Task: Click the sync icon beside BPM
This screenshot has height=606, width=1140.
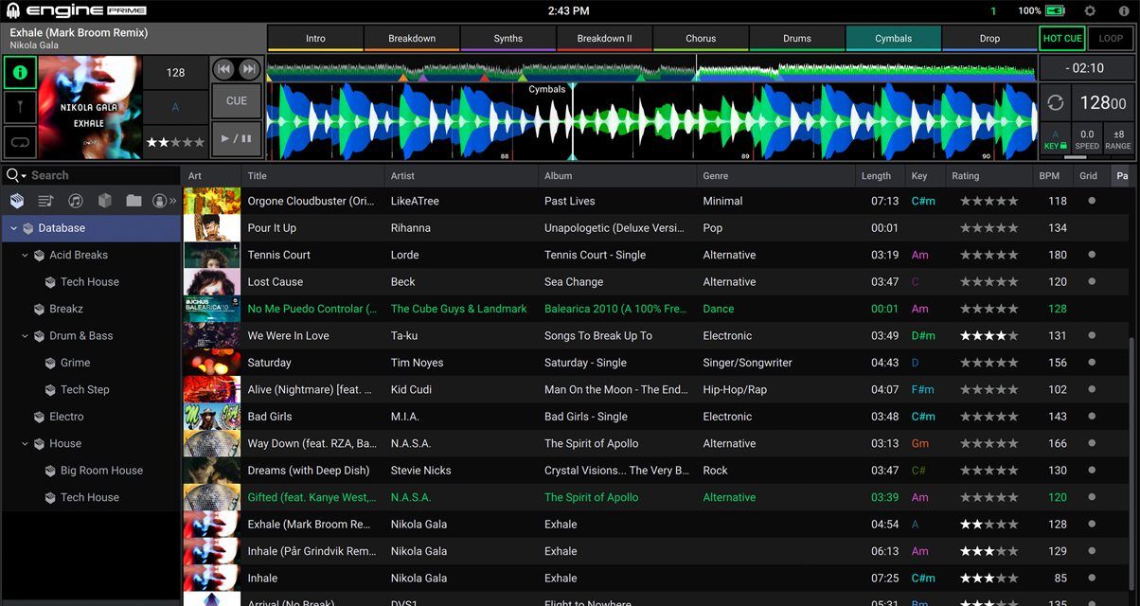Action: [x=1056, y=103]
